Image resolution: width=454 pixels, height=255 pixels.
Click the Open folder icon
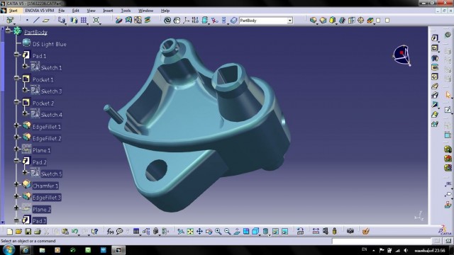pos(19,232)
